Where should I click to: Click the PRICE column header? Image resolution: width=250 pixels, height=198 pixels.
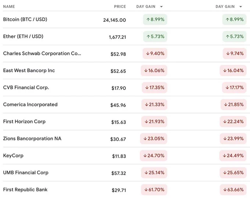120,7
